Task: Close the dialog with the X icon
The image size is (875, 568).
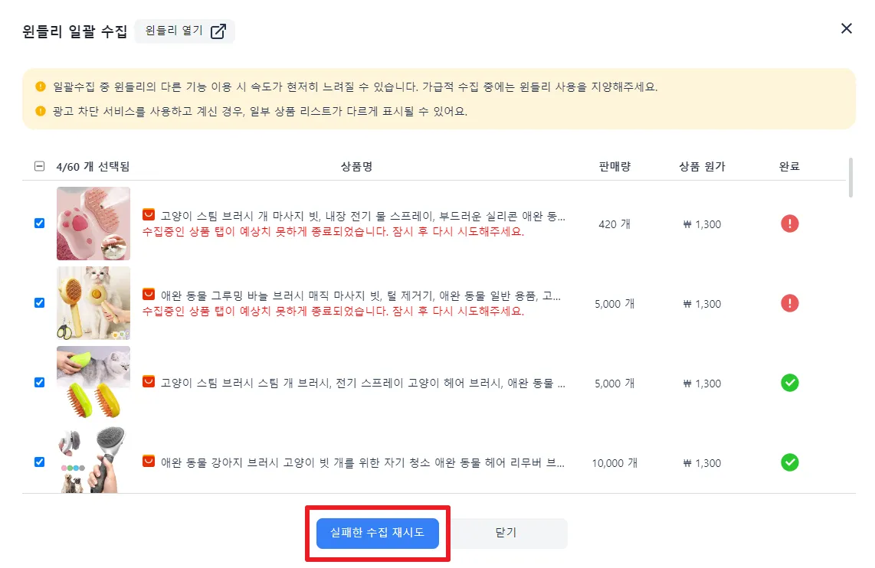Action: tap(847, 29)
